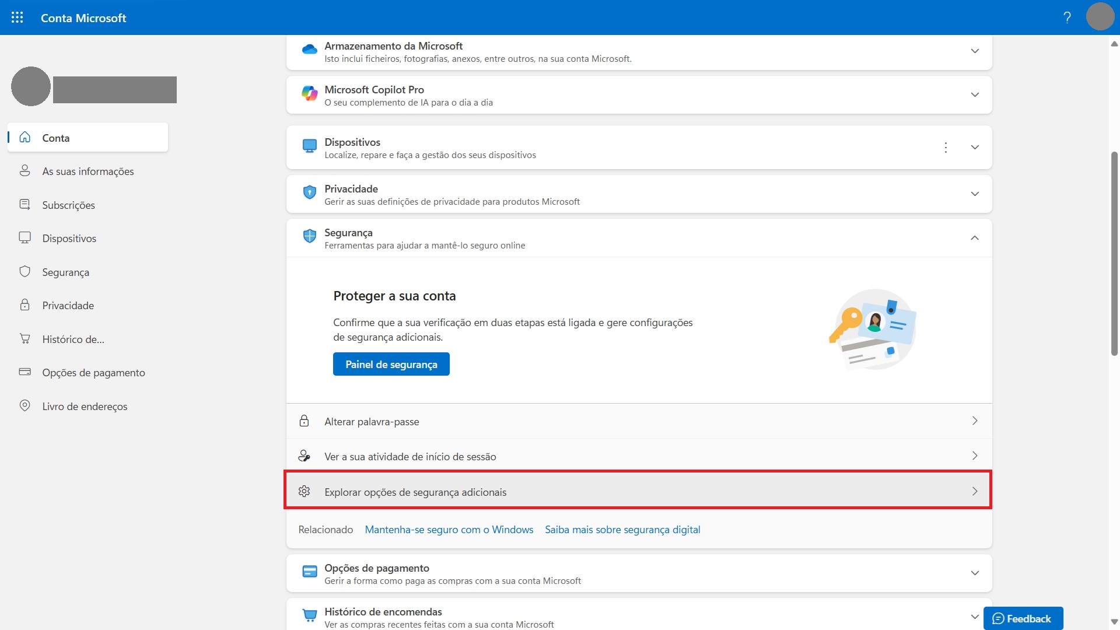Click the Painel de segurança button

tap(391, 364)
